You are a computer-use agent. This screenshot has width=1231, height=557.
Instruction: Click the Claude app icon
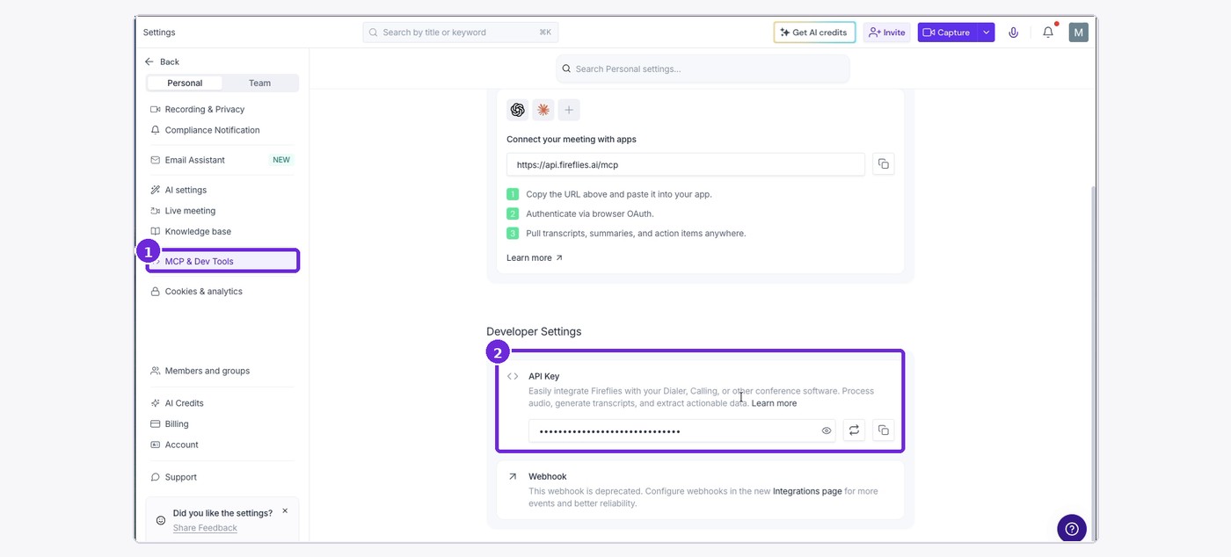543,110
